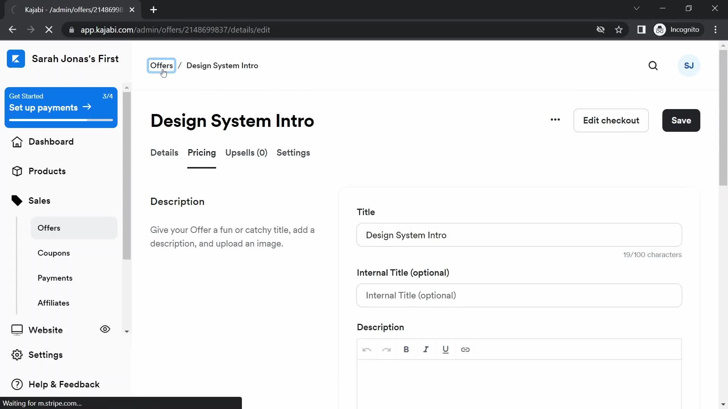
Task: Bookmark this page with star icon
Action: (619, 30)
